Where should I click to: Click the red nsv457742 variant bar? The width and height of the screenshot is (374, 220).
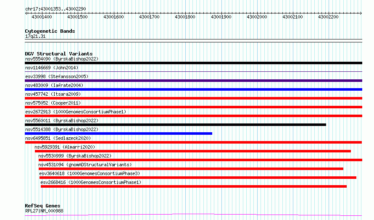click(193, 98)
